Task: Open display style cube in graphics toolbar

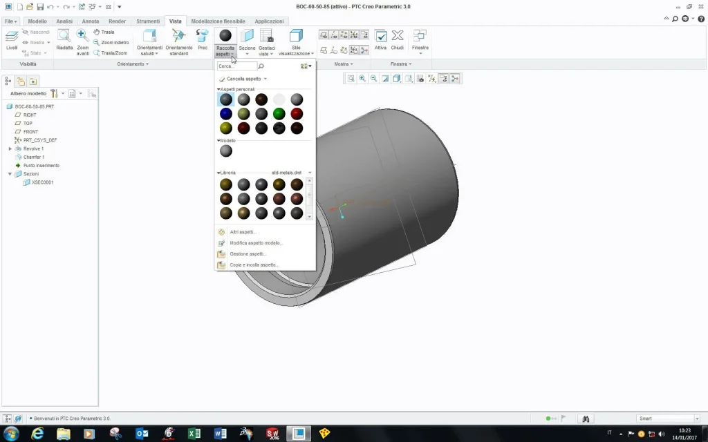Action: pos(396,79)
